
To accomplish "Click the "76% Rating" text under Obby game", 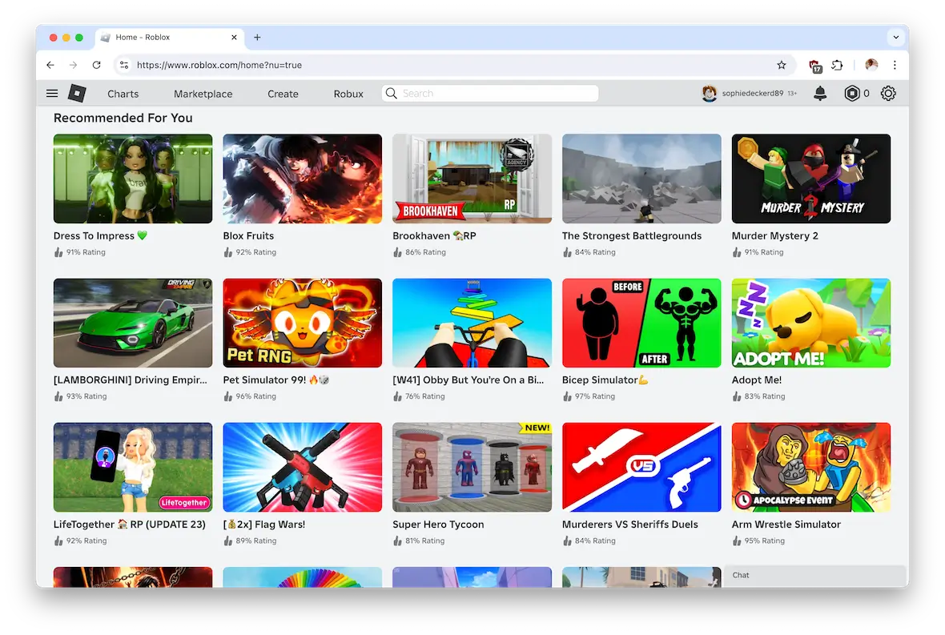I will [x=425, y=396].
